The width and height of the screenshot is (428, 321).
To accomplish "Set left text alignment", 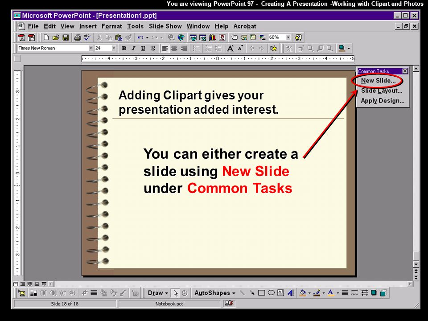I will coord(165,48).
